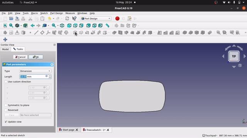Click the Measure distance ruler icon
The width and height of the screenshot is (247, 138).
coord(107,26)
